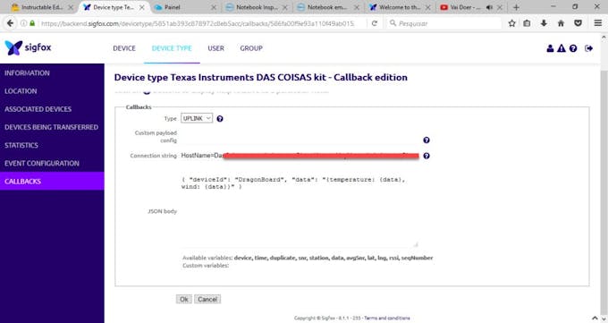Switch to first Notebook Insp tab
The height and width of the screenshot is (323, 608).
(256, 7)
